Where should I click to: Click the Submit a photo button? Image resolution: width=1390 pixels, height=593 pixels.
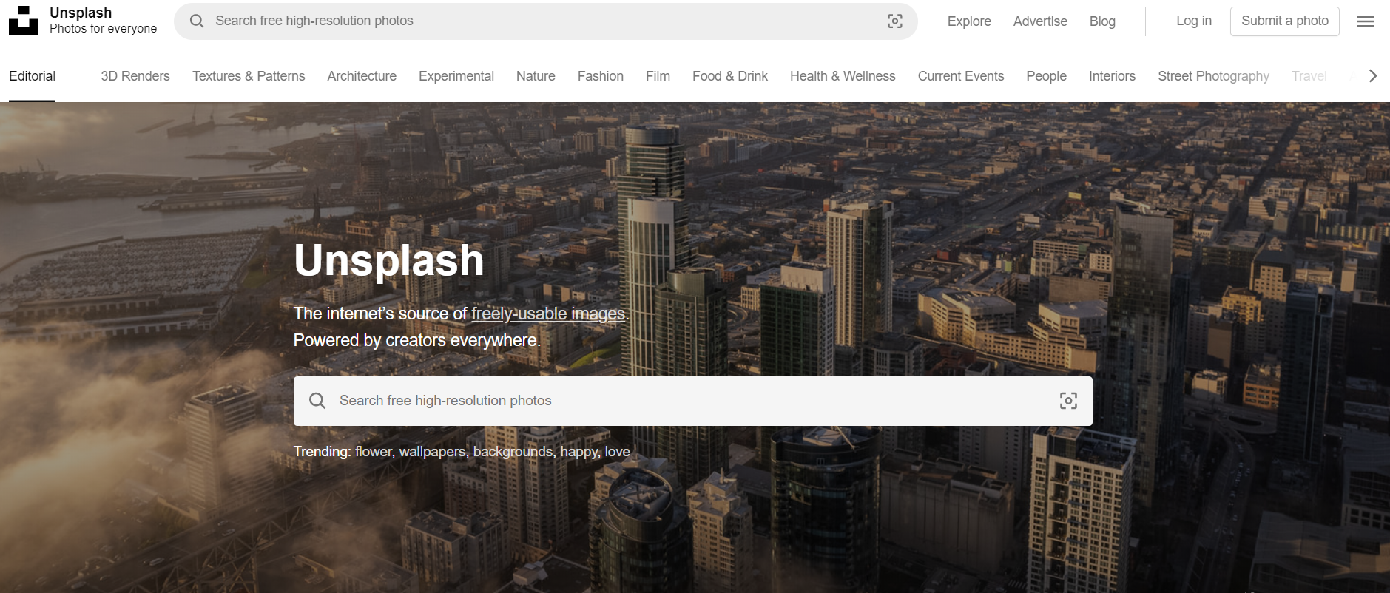(x=1285, y=21)
